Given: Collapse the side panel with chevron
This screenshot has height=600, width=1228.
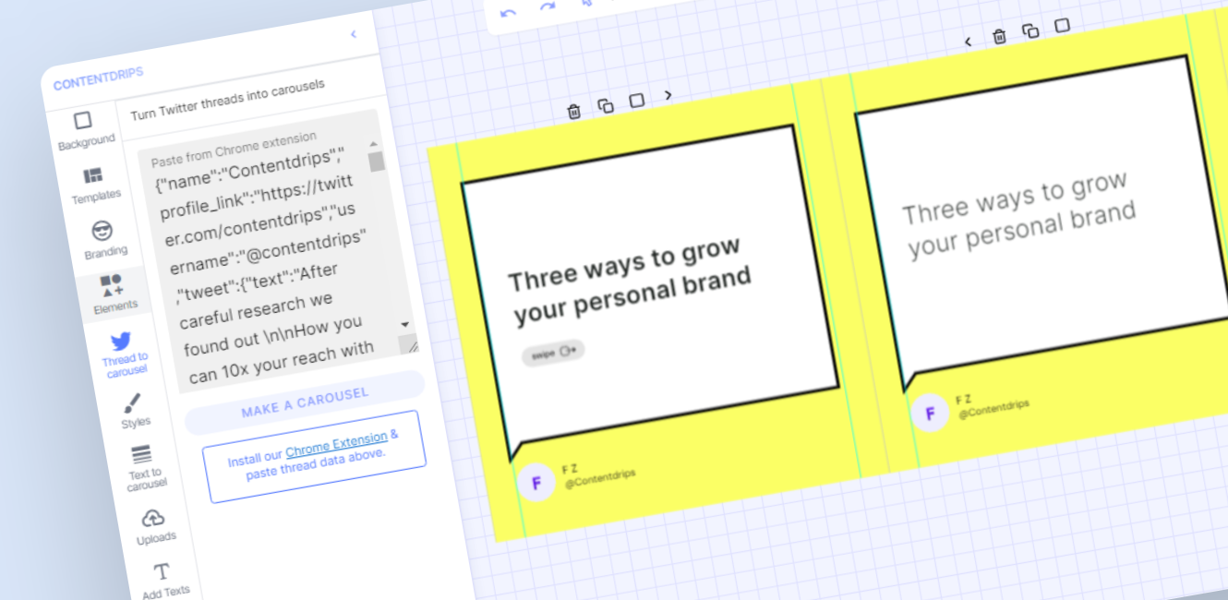Looking at the screenshot, I should tap(353, 34).
